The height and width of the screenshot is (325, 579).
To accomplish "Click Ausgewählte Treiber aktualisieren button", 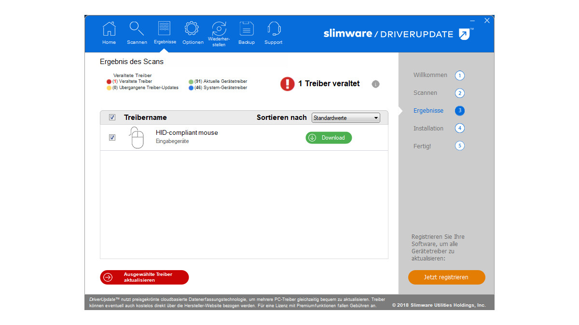I will 144,277.
